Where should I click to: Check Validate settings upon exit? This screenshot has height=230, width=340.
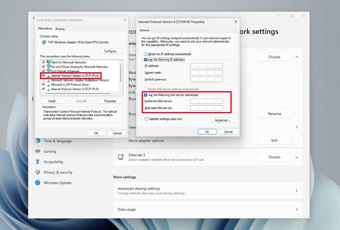click(146, 119)
